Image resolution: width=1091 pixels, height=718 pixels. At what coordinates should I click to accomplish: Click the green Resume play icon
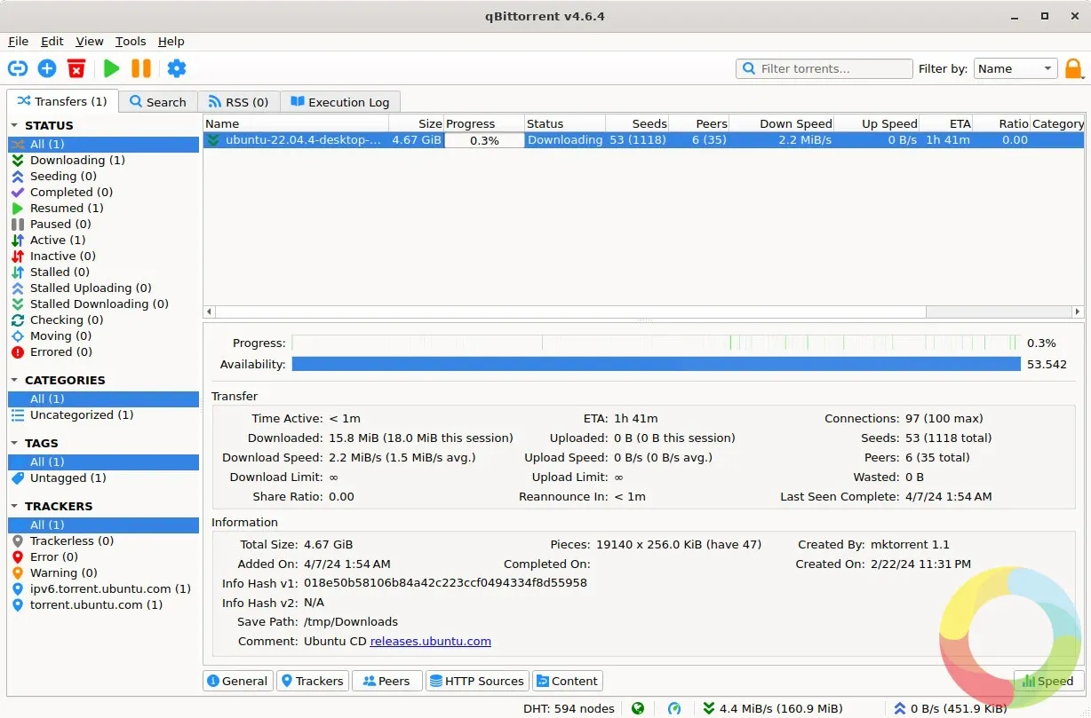[111, 68]
